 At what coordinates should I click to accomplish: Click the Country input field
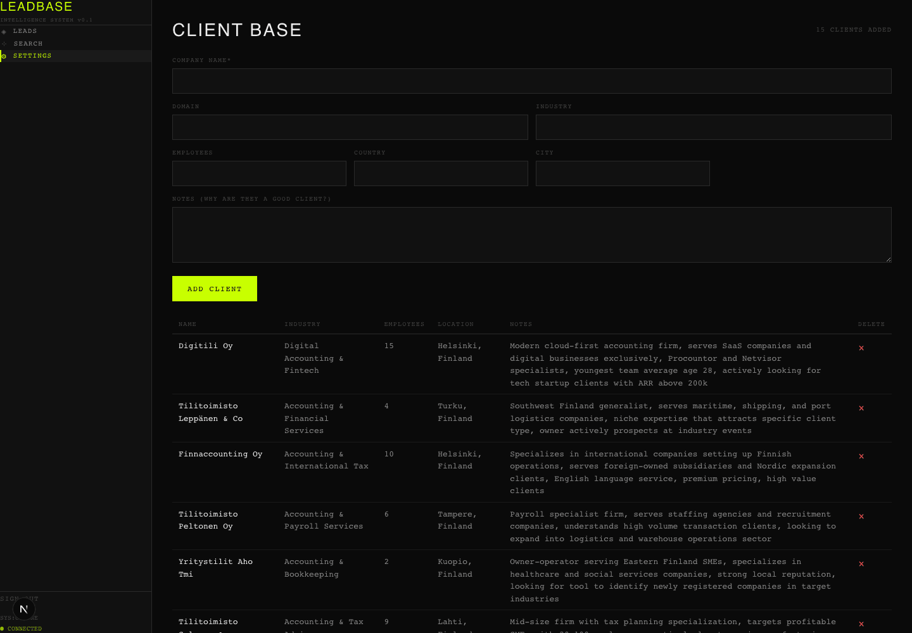click(441, 173)
